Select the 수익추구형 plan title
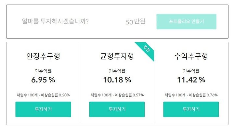234x127 pixels. [x=191, y=56]
